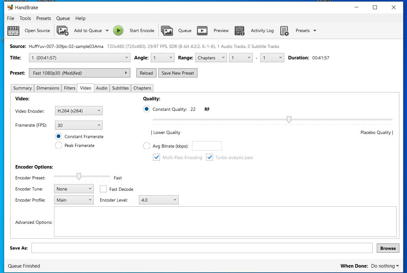Select the Constant Framerate radio button
This screenshot has height=273, width=407.
59,136
